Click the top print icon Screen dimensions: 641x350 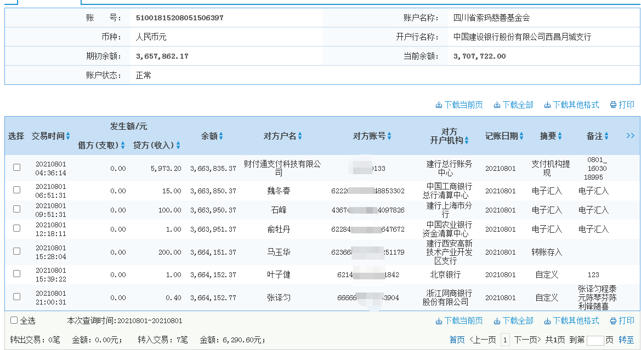click(x=613, y=105)
